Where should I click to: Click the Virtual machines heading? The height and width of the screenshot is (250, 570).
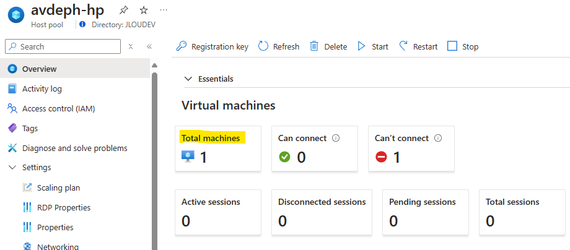228,106
